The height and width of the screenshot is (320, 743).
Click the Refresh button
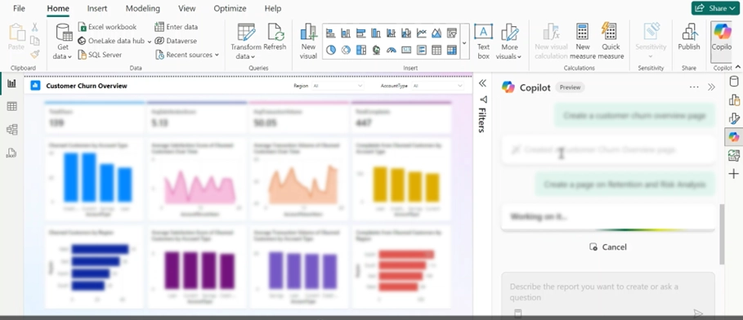[275, 37]
